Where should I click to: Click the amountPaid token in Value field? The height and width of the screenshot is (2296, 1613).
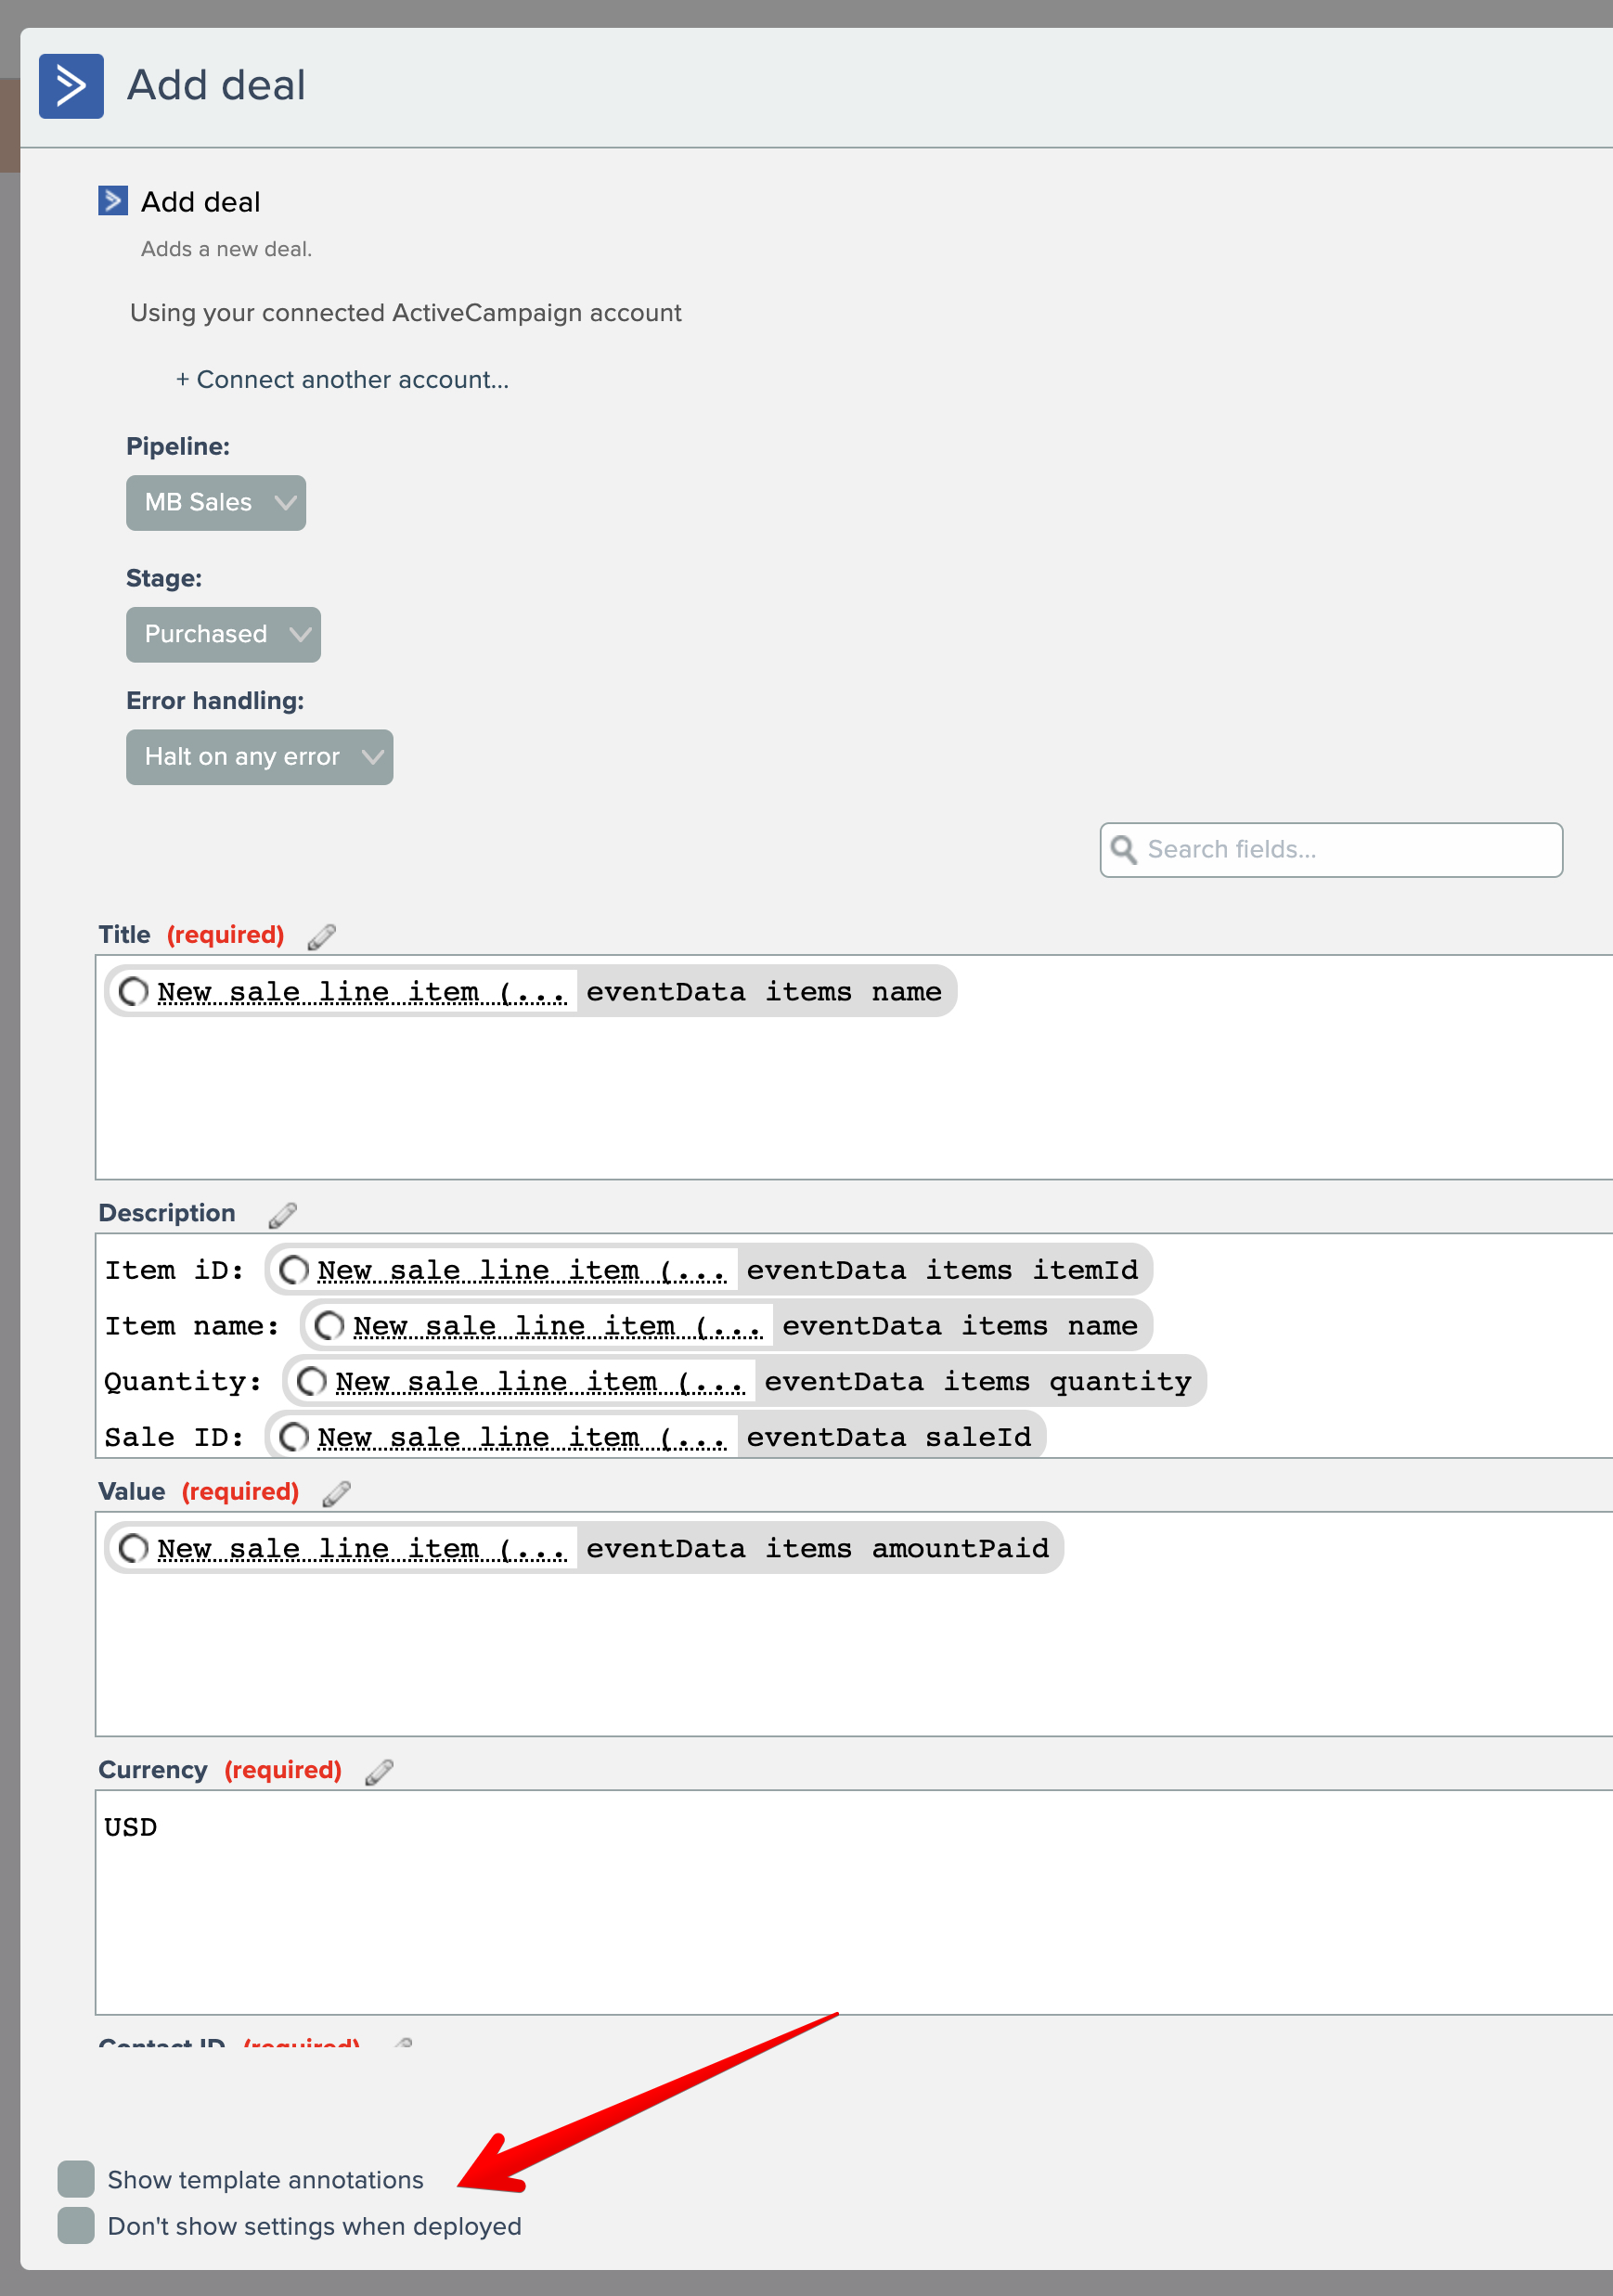click(816, 1548)
